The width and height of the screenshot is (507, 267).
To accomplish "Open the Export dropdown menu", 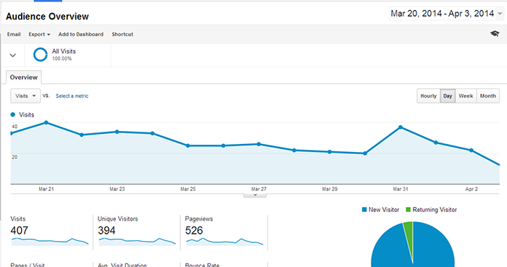I will (39, 34).
